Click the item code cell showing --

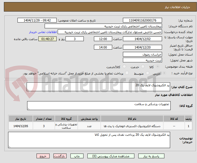[x=174, y=126]
